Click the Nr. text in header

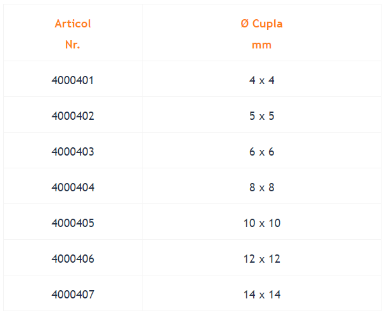(73, 45)
